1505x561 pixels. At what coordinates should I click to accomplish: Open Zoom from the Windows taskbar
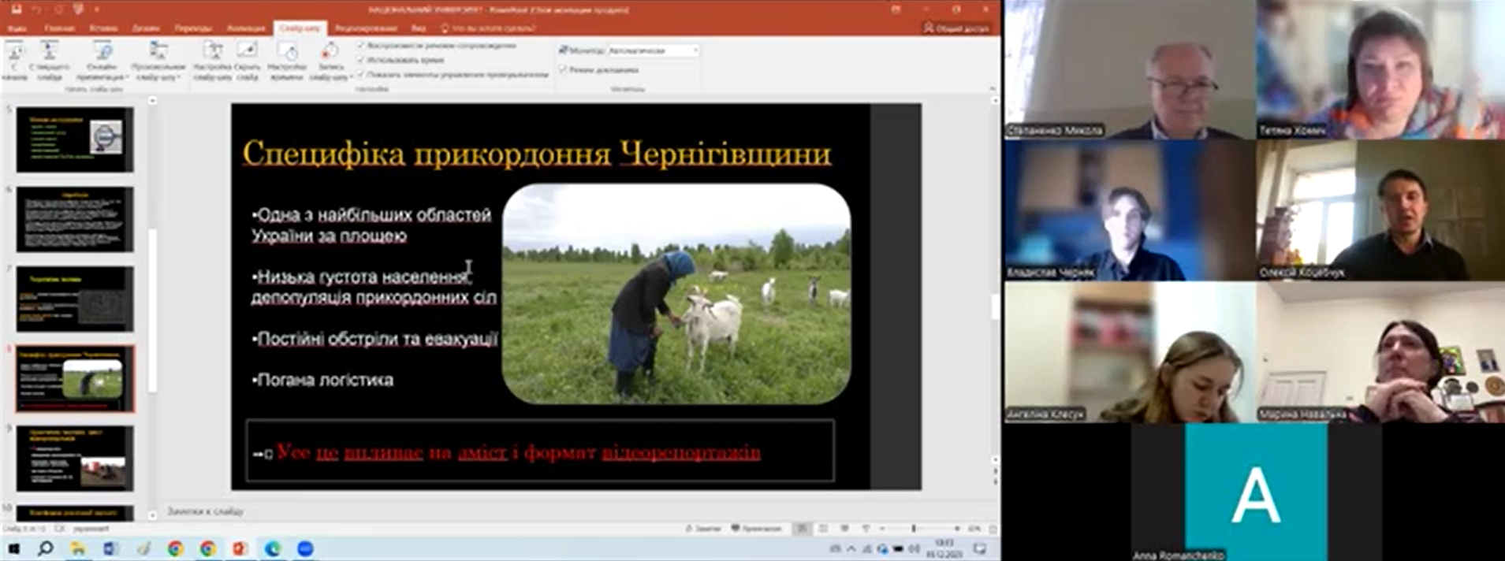point(305,548)
